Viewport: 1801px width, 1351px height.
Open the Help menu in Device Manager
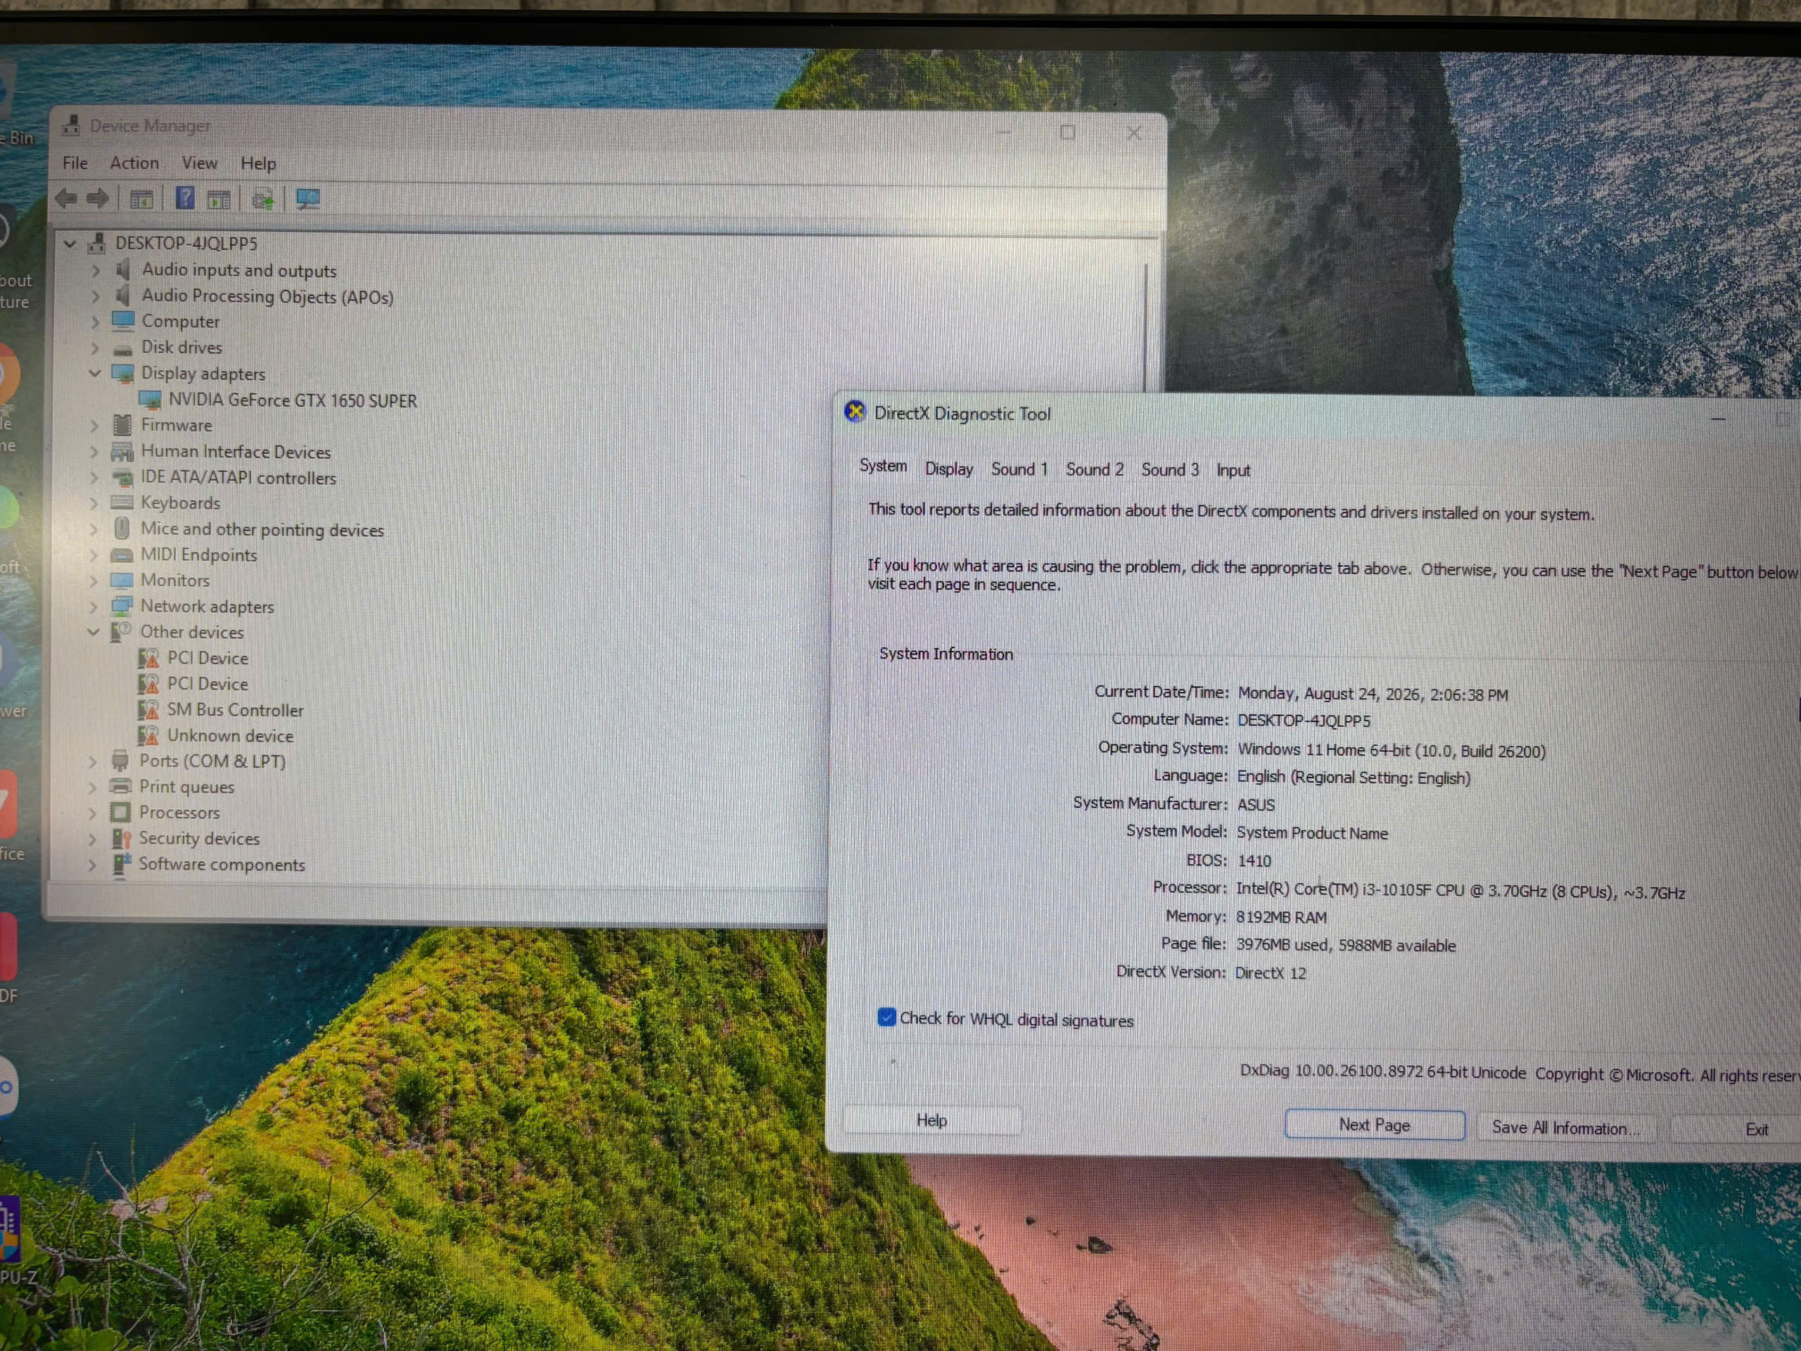[258, 164]
